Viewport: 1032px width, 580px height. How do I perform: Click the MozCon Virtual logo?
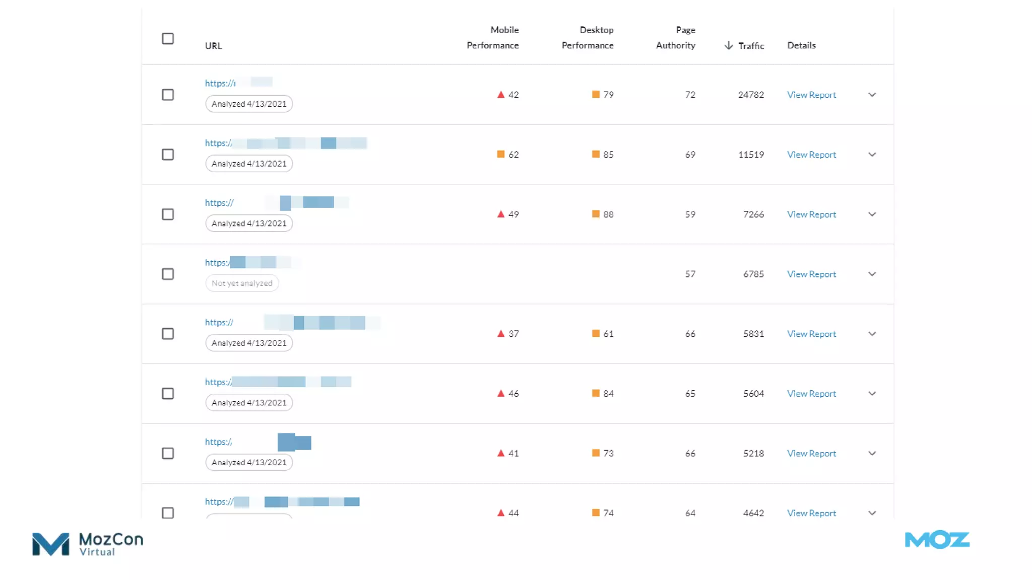click(x=87, y=544)
